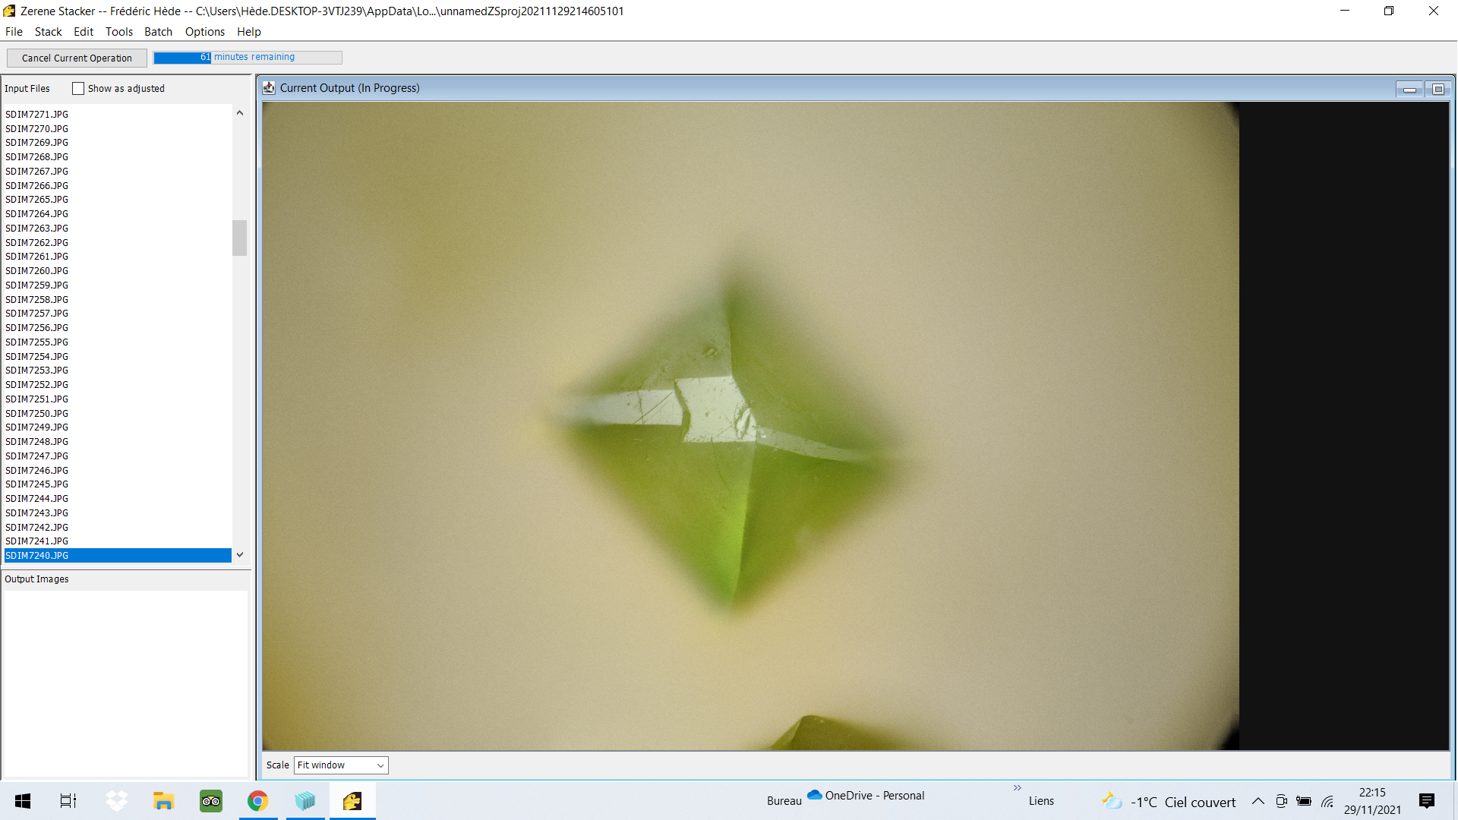This screenshot has width=1458, height=820.
Task: Open Dropbox from the taskbar
Action: tap(116, 801)
